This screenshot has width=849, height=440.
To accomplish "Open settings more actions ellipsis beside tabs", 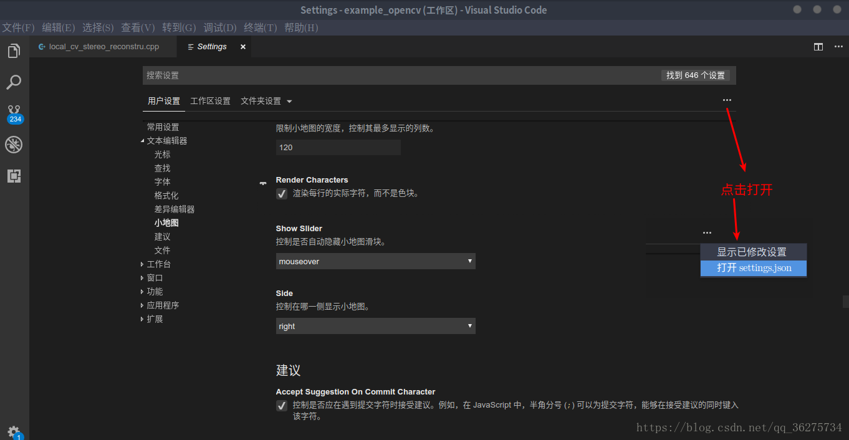I will tap(727, 100).
